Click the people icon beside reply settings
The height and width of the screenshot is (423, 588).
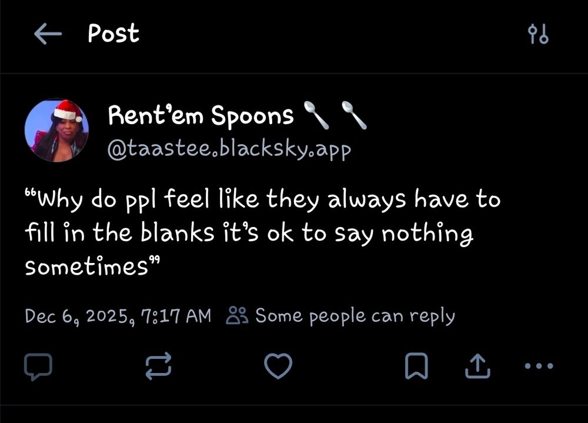[238, 316]
